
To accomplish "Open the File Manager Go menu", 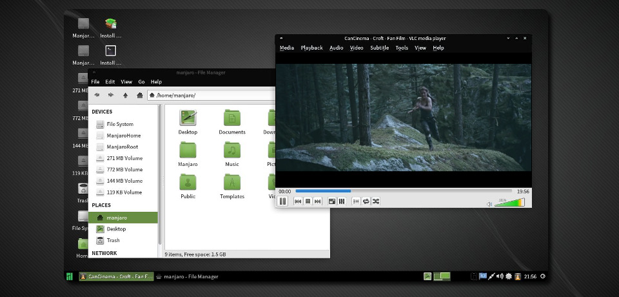I will point(141,82).
